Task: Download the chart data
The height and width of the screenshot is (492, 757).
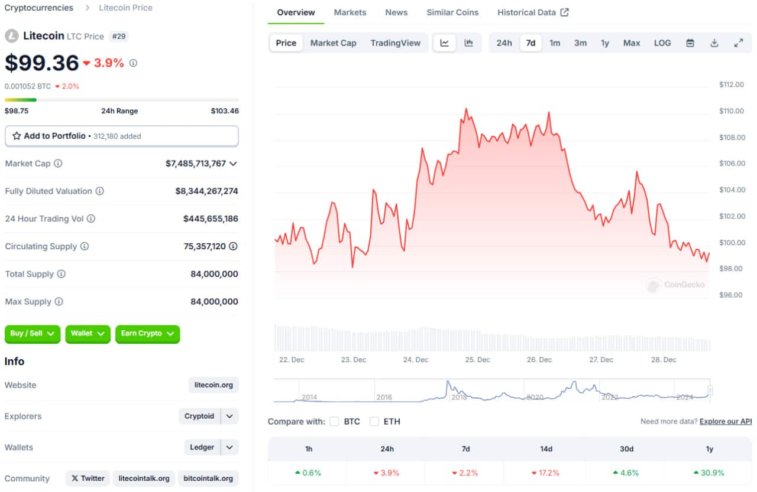Action: point(714,43)
